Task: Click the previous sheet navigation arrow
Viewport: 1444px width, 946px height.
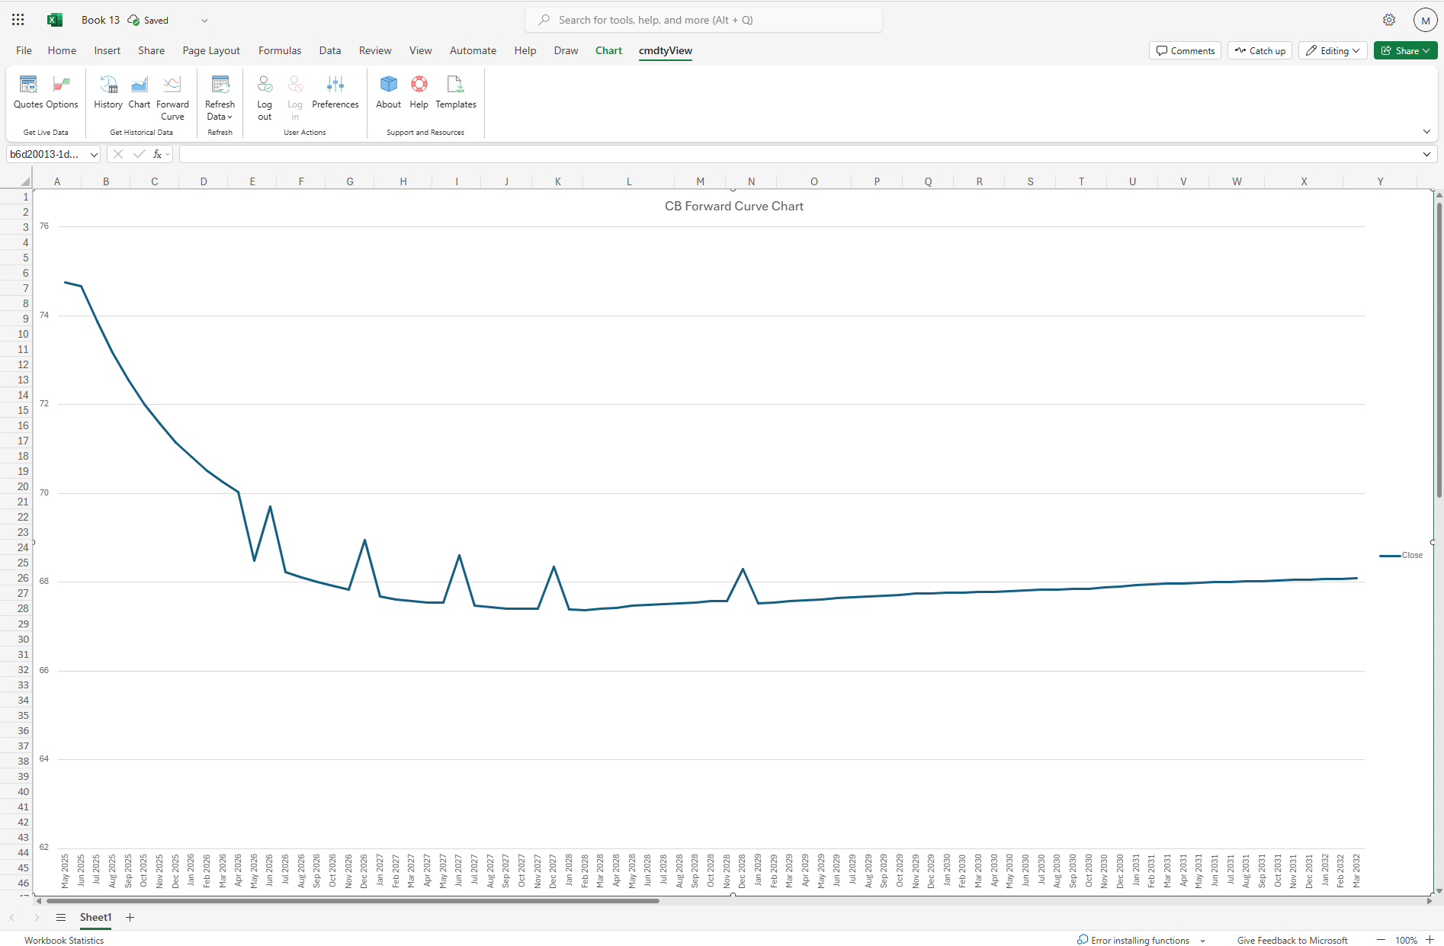Action: click(x=12, y=917)
